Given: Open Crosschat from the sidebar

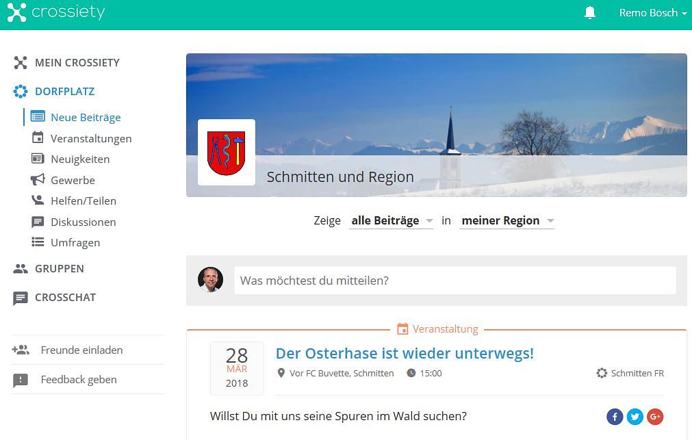Looking at the screenshot, I should pos(65,298).
